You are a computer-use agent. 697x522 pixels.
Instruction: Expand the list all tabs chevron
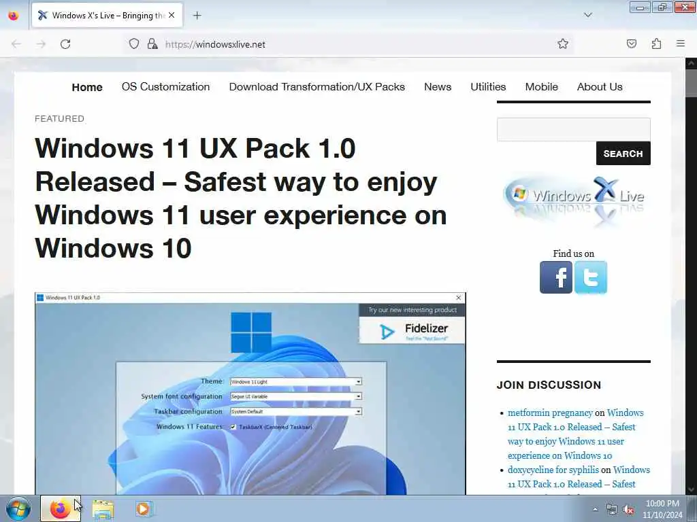click(x=587, y=15)
